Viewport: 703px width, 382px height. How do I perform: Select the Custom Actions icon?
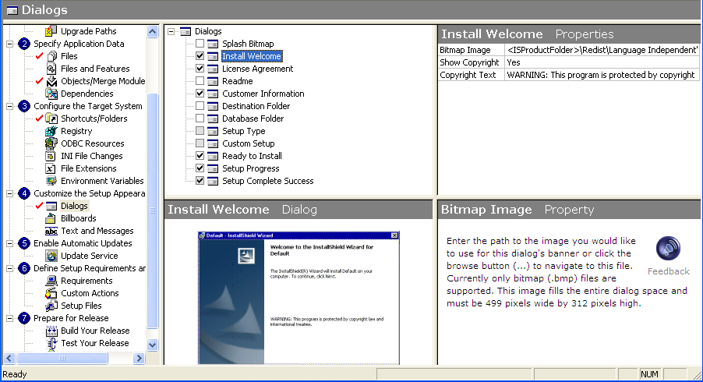(51, 293)
